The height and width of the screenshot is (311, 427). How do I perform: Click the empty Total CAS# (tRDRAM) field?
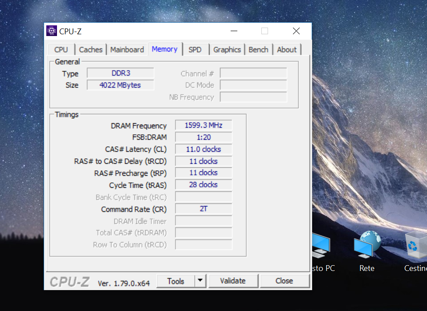[203, 233]
